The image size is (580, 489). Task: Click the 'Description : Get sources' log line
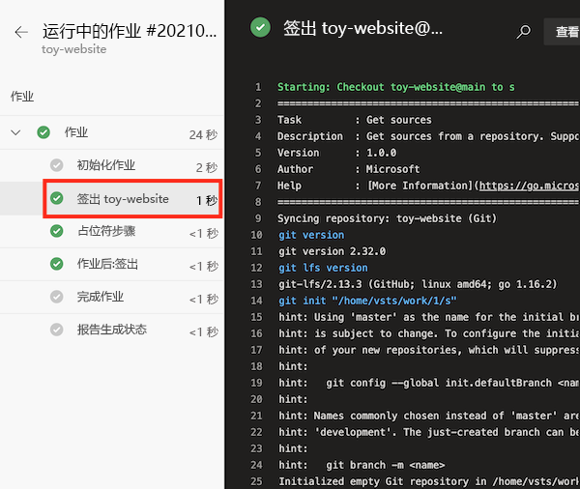click(428, 136)
